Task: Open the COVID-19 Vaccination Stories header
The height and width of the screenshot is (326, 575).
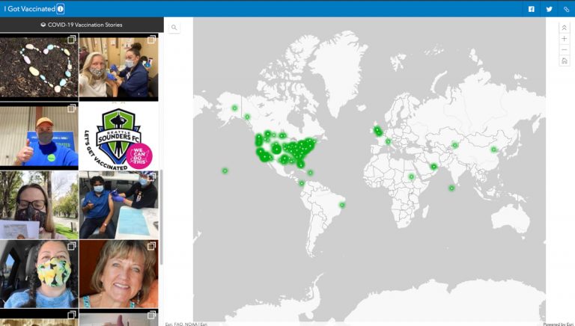Action: 82,25
